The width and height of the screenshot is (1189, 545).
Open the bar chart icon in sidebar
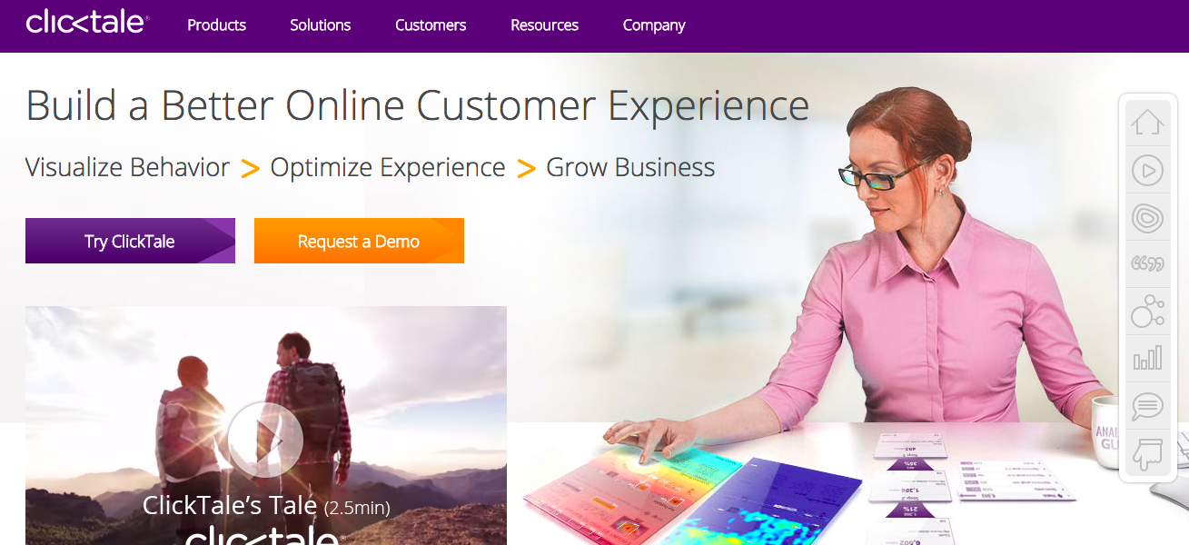pos(1147,359)
